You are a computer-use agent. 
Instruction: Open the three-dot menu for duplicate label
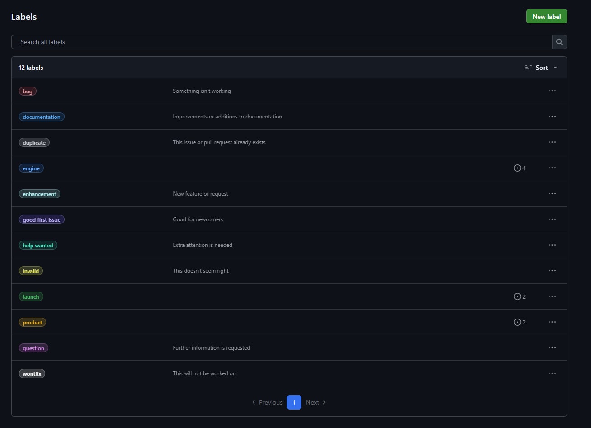[x=552, y=142]
